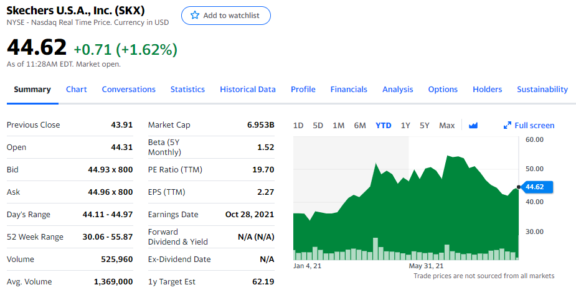Open the Historical Data tab

pyautogui.click(x=248, y=89)
